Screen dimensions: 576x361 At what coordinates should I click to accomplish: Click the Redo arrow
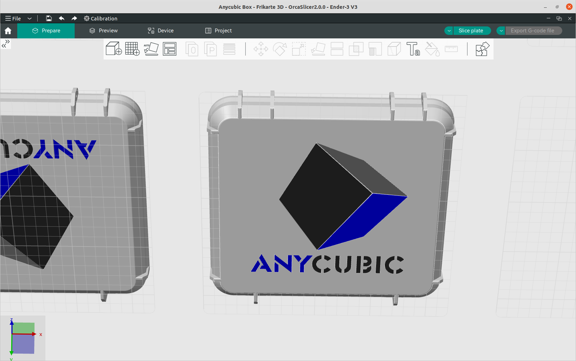click(74, 18)
